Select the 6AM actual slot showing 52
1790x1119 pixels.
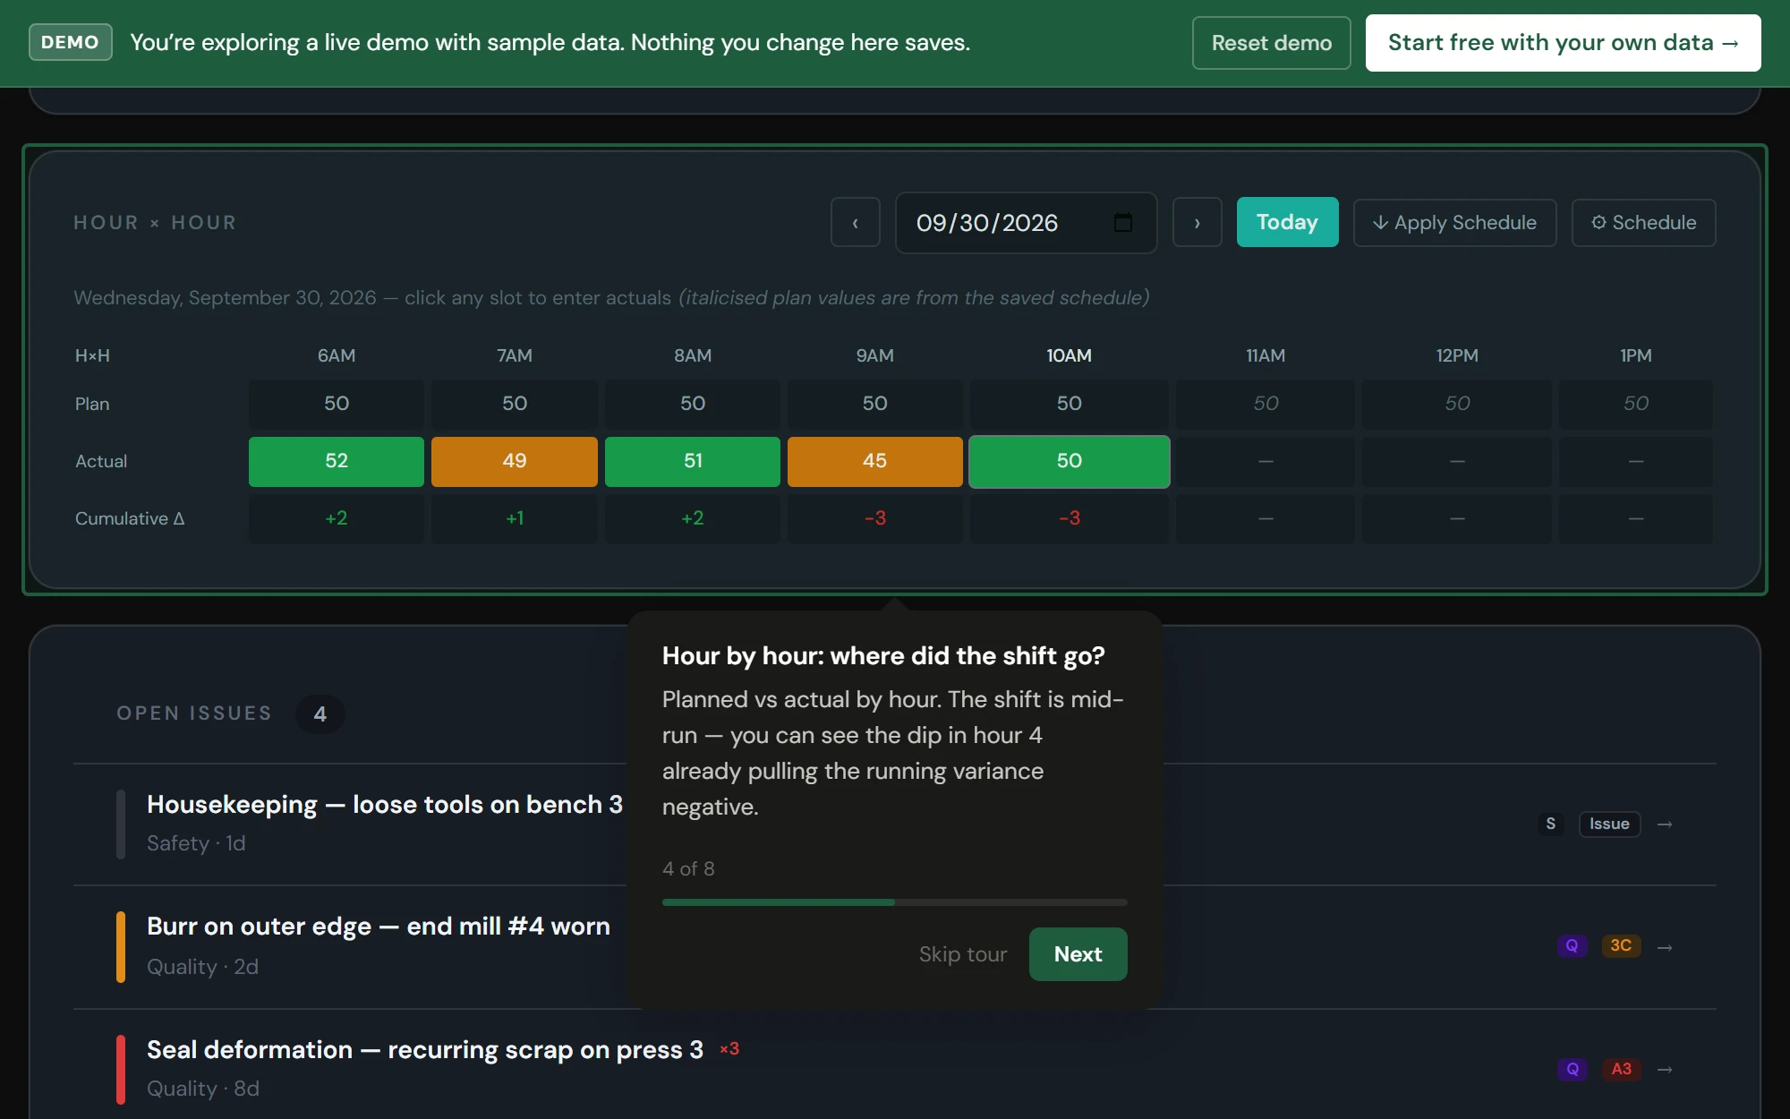coord(337,461)
